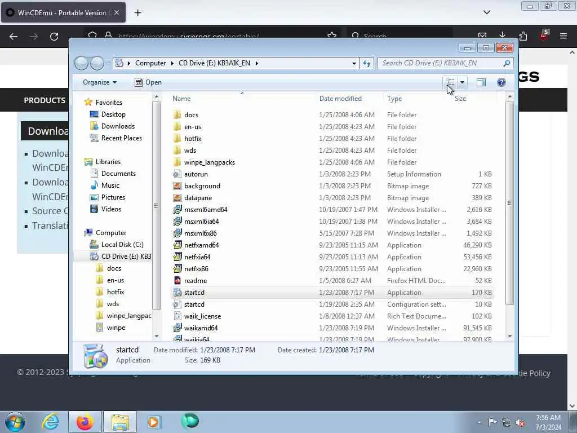This screenshot has height=433, width=577.
Task: Select Downloads in Favorites
Action: click(x=118, y=126)
